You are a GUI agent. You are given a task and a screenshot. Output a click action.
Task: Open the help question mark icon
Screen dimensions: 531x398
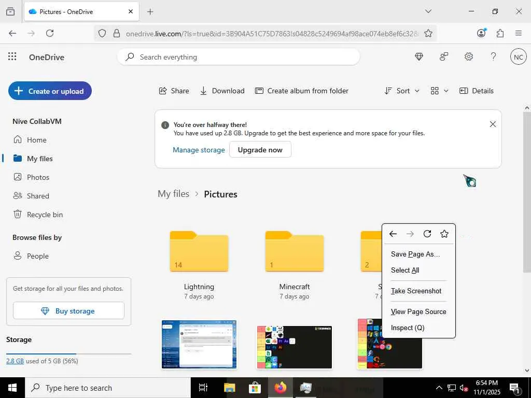[x=494, y=56]
